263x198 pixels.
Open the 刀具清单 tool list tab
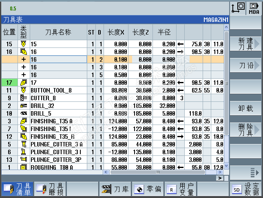[17, 189]
